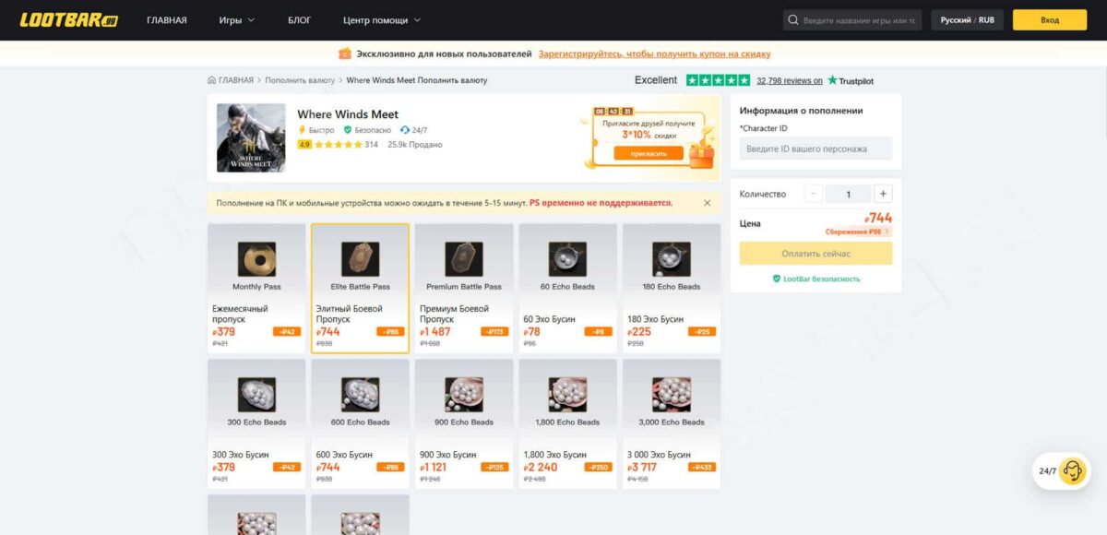The height and width of the screenshot is (535, 1107).
Task: Open the БЛОГ menu item
Action: point(300,20)
